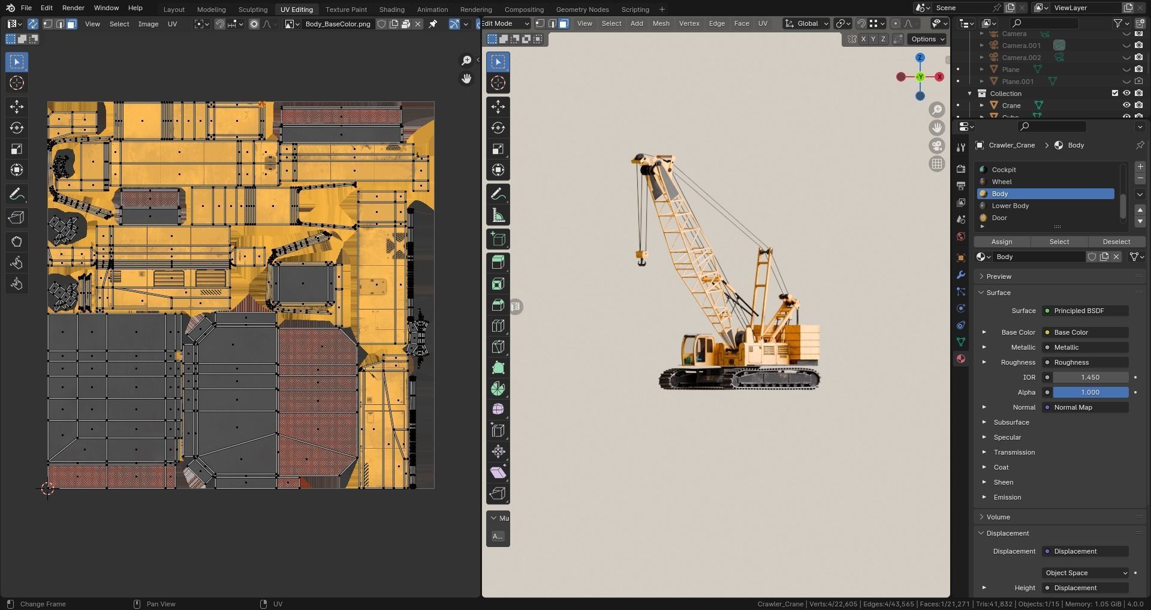
Task: Select the Rotate tool in UV editor
Action: pos(17,128)
